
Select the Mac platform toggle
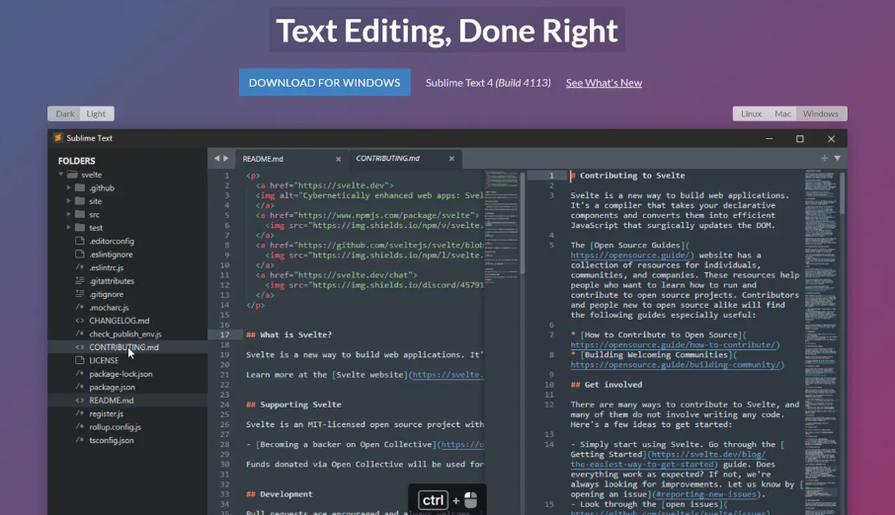point(782,114)
